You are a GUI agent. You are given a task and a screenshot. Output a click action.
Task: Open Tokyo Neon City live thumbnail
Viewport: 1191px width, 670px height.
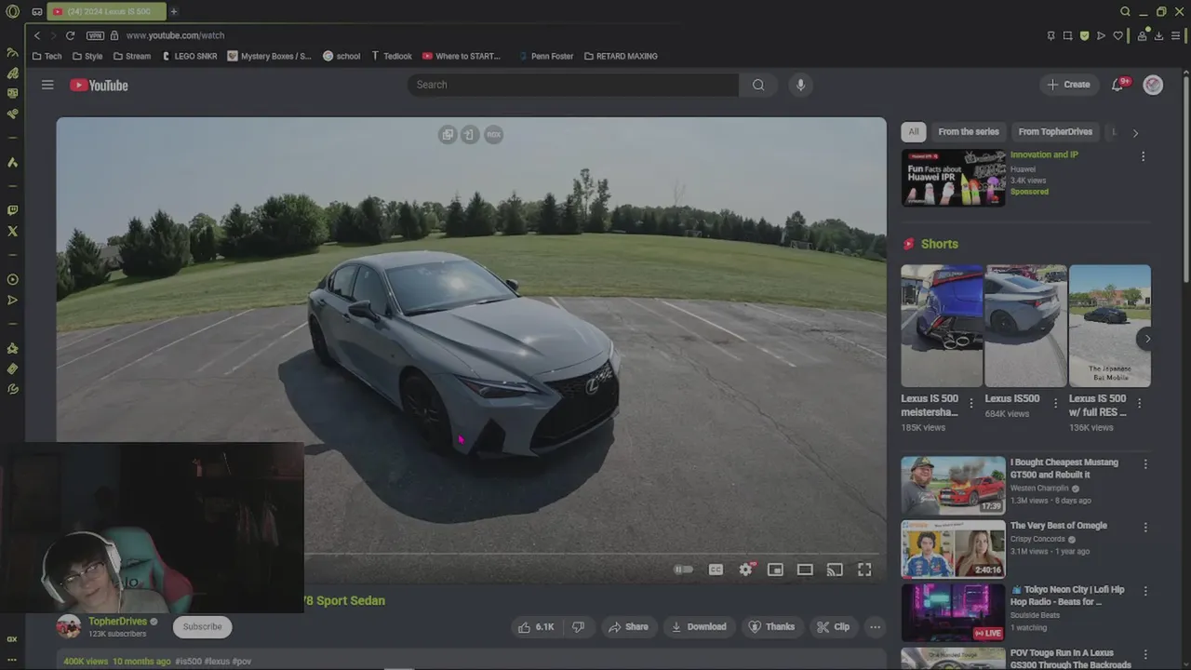point(953,612)
